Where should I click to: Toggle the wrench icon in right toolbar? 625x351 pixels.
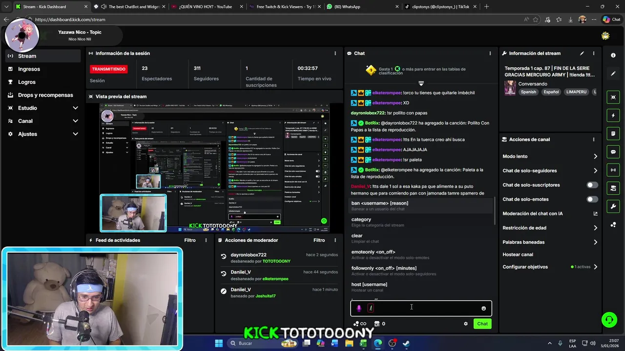pyautogui.click(x=613, y=206)
